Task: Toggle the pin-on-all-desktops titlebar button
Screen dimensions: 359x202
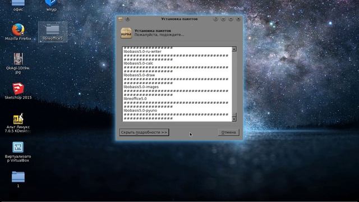Action: [127, 19]
